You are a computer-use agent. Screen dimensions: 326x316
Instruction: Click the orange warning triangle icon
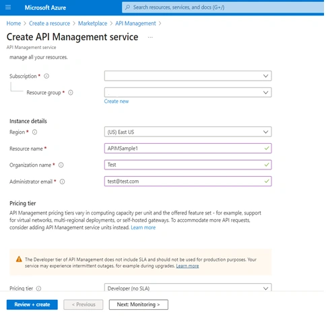click(19, 260)
